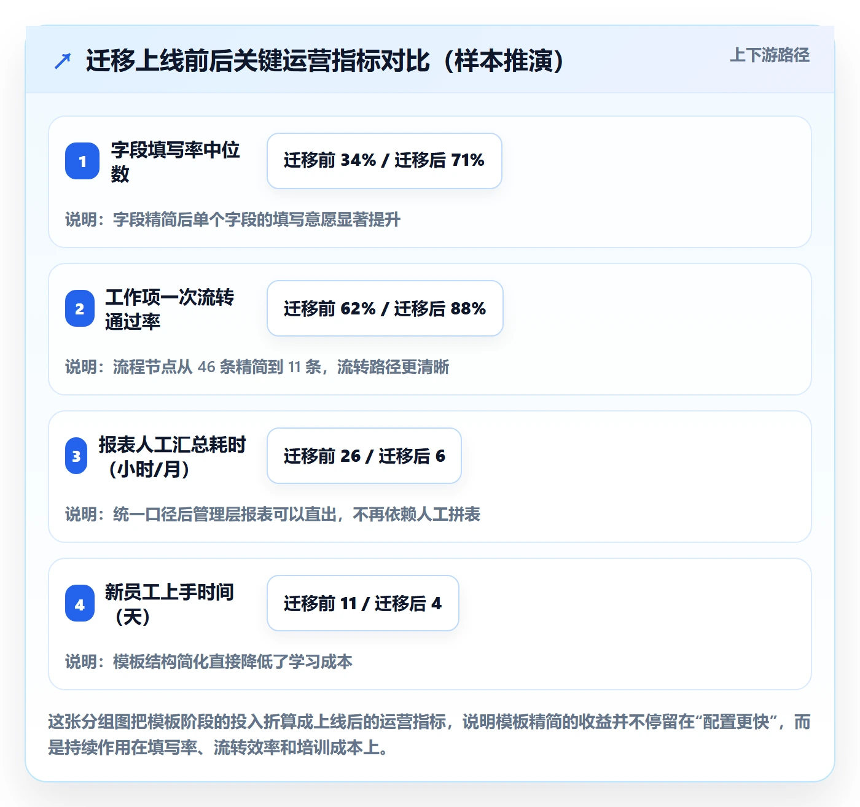Click the metric label 工作项一次流转通过率

(x=170, y=308)
